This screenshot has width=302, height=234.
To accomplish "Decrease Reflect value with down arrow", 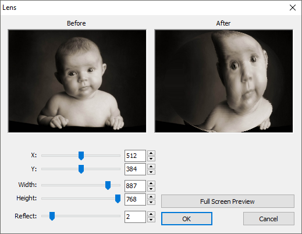I will tap(151, 219).
